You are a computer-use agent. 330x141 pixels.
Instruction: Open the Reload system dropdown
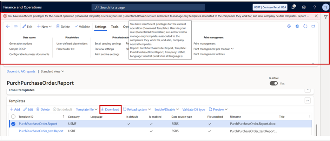[x=137, y=110]
